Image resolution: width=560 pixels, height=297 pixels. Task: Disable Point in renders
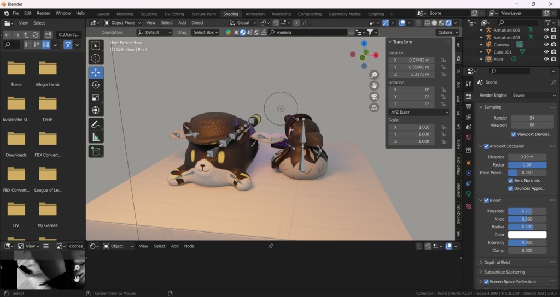click(x=553, y=59)
